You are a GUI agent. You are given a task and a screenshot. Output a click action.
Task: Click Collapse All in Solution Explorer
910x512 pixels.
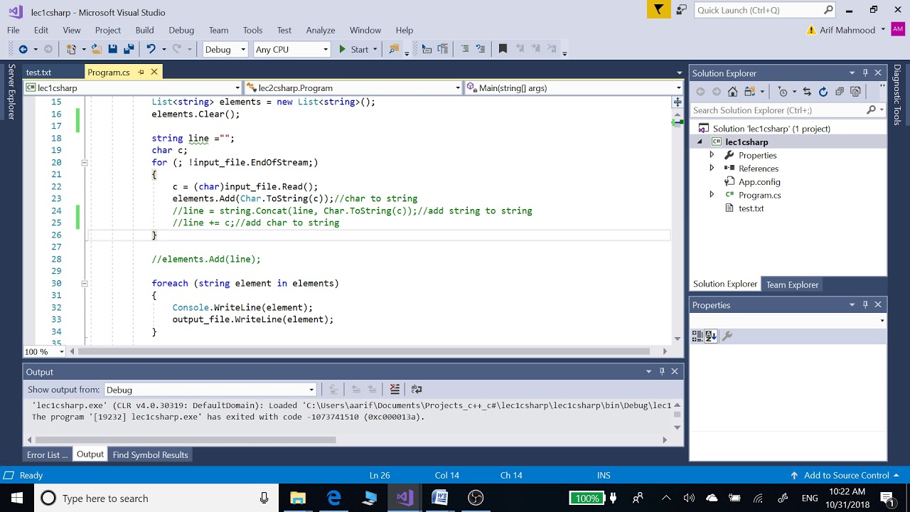tap(840, 92)
